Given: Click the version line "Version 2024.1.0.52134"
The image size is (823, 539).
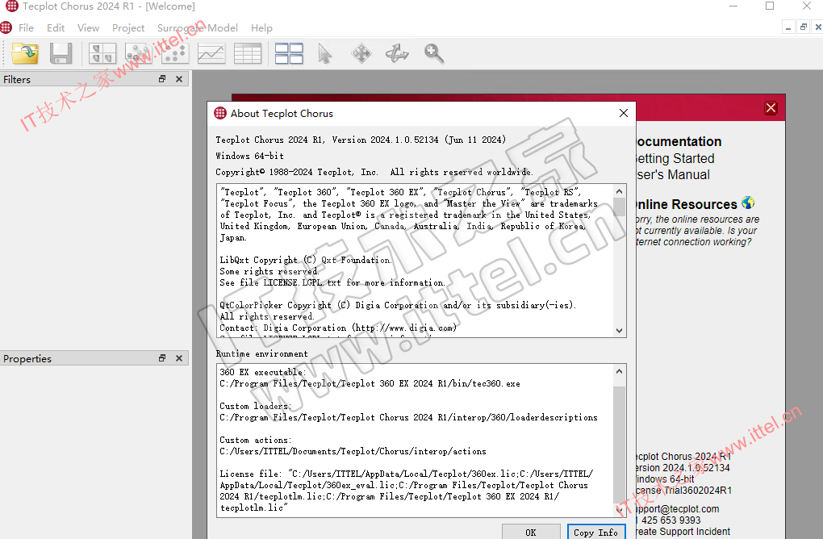Looking at the screenshot, I should [385, 140].
